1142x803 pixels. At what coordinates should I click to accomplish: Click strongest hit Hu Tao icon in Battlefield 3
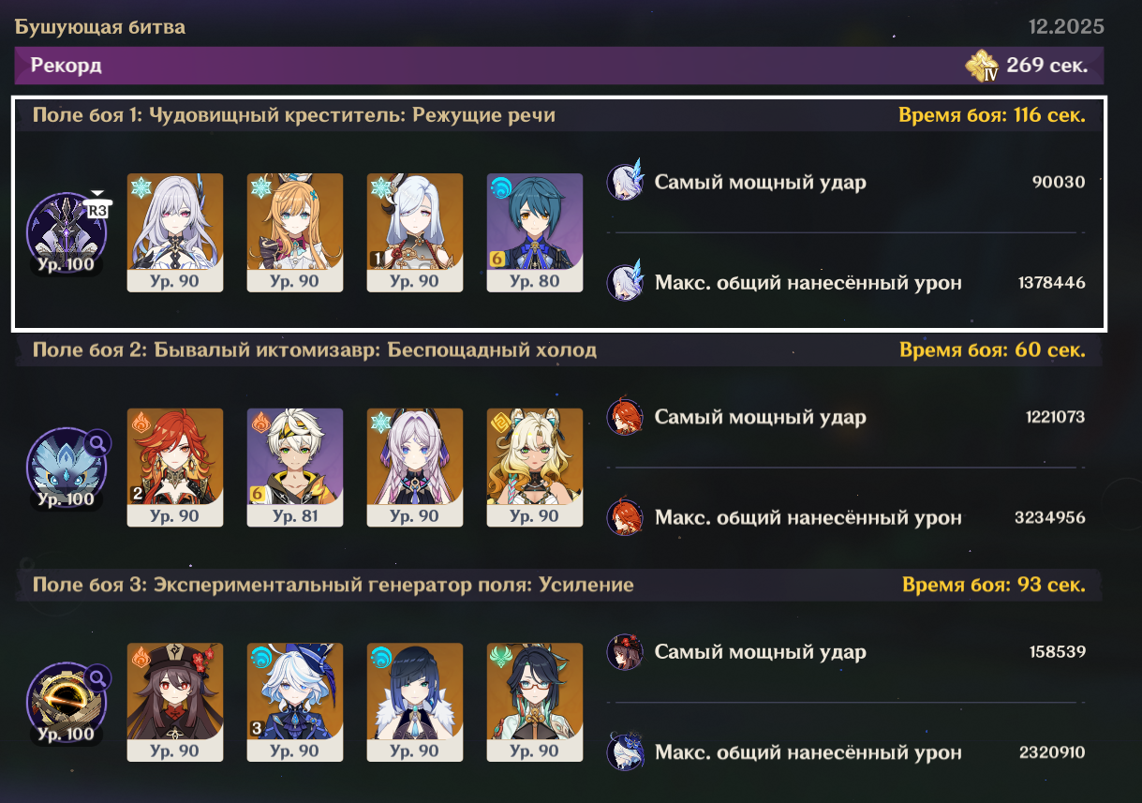click(x=623, y=652)
